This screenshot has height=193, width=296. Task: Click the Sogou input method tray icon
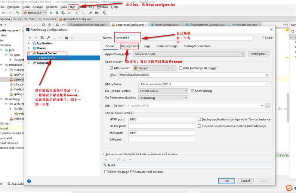pyautogui.click(x=289, y=188)
